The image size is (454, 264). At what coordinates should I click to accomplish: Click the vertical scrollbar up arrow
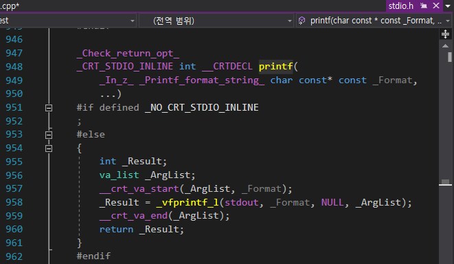445,46
